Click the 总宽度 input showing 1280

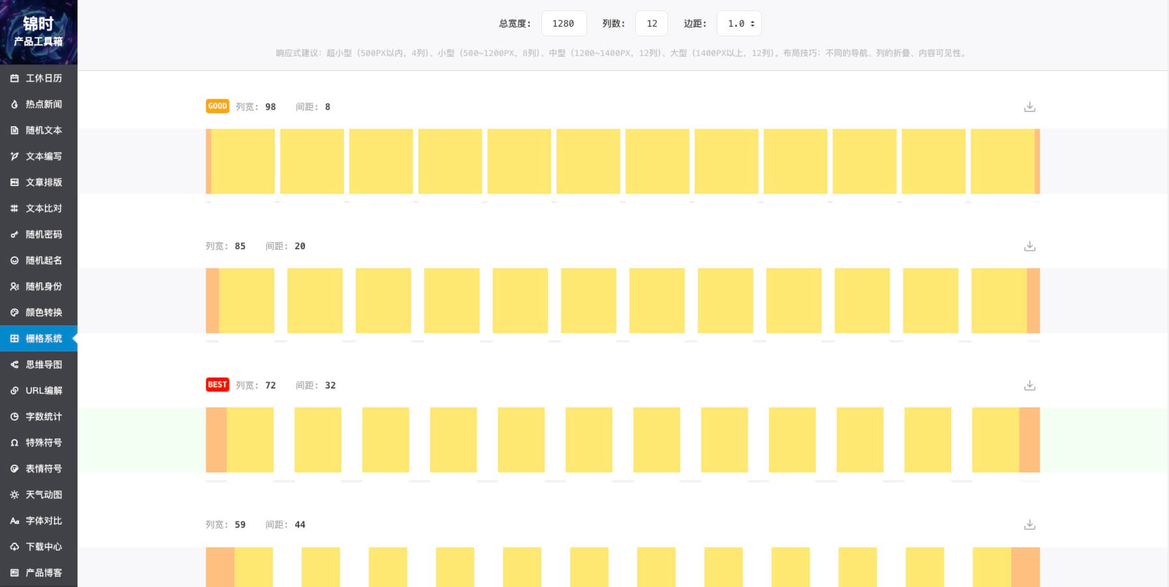(x=564, y=23)
